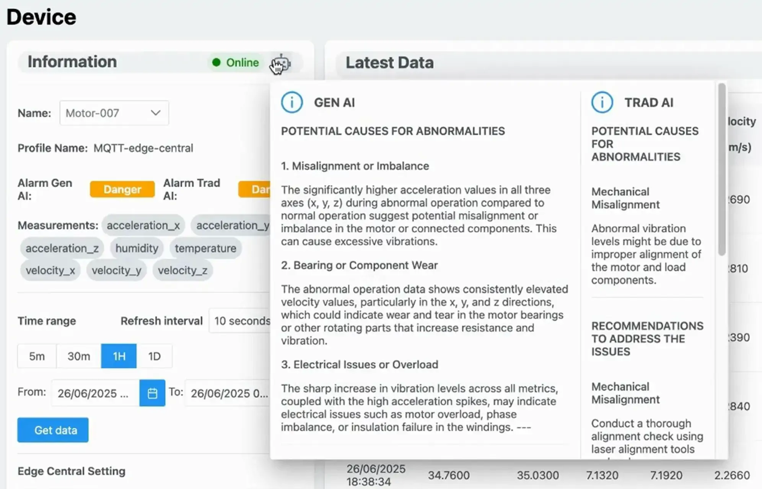This screenshot has width=762, height=489.
Task: Click the acceleration_x measurement tag
Action: pyautogui.click(x=143, y=226)
